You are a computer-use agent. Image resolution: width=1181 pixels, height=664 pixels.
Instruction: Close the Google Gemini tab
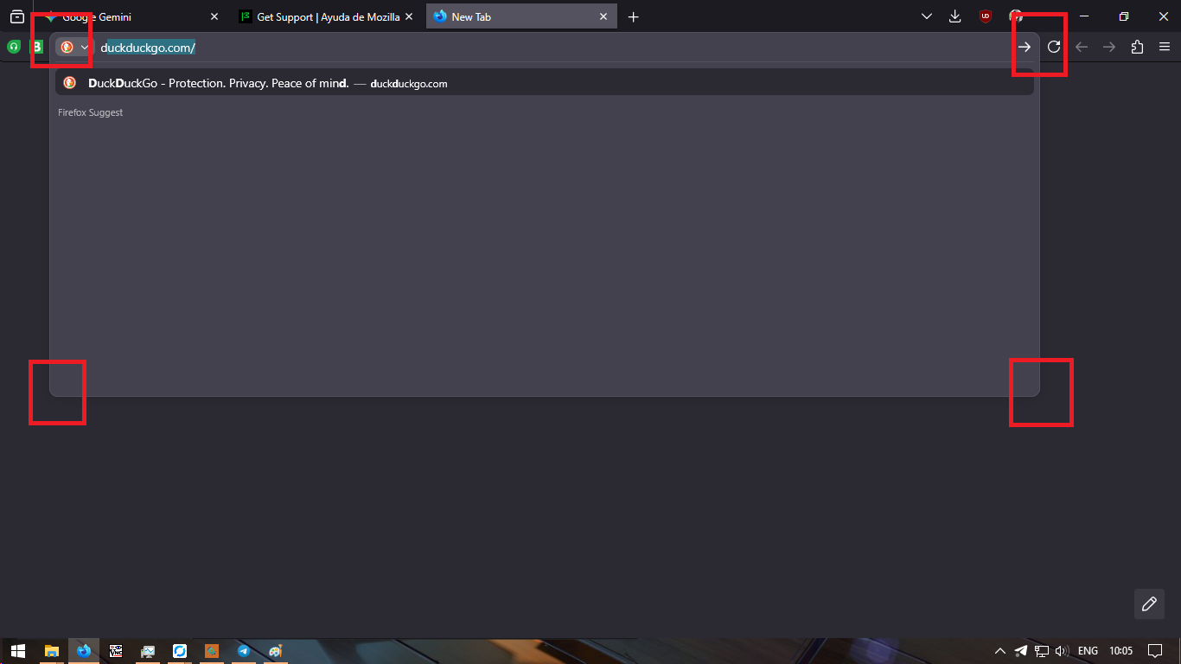[x=214, y=16]
